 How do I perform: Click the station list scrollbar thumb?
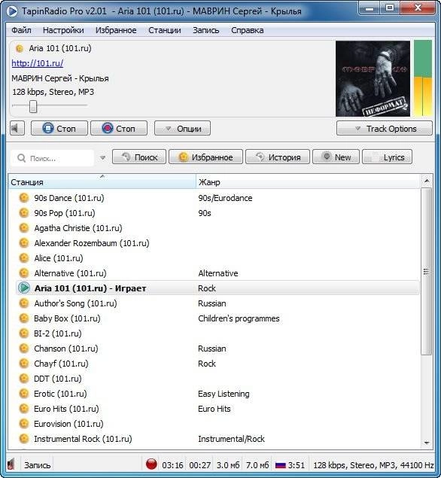pos(427,271)
